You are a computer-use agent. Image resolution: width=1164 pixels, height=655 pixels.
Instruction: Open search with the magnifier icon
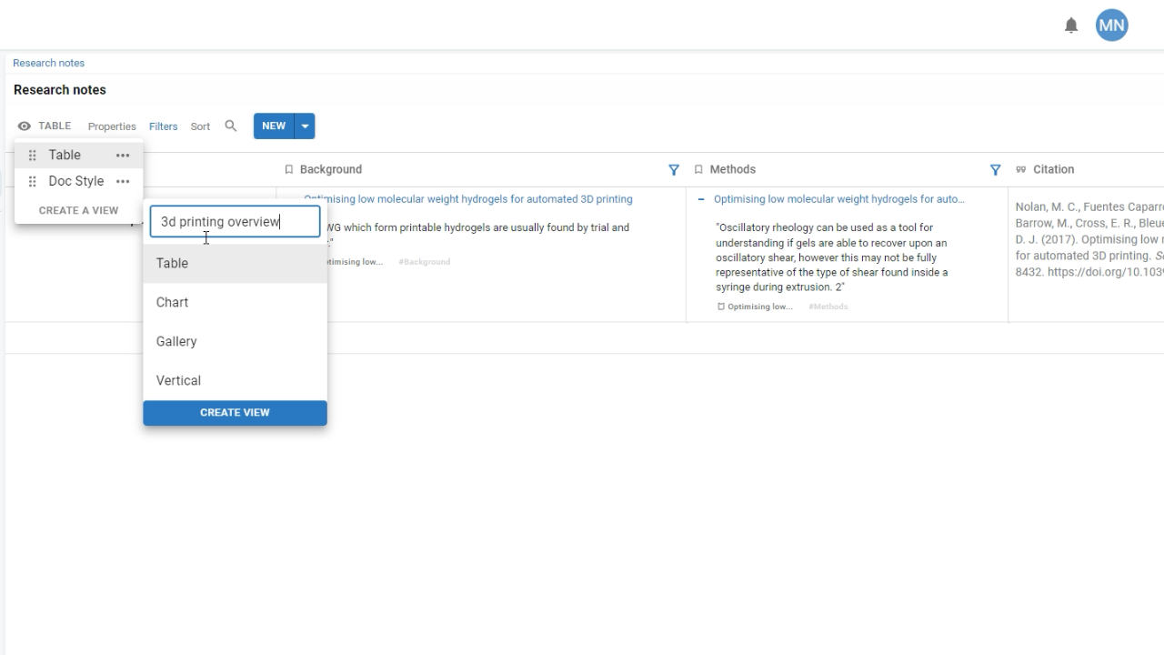point(230,126)
